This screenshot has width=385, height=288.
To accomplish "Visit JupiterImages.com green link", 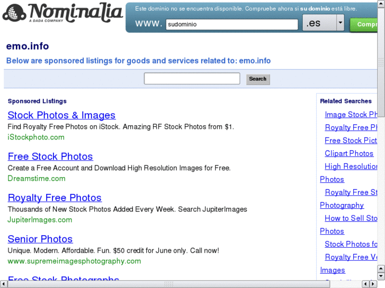I will (x=40, y=220).
